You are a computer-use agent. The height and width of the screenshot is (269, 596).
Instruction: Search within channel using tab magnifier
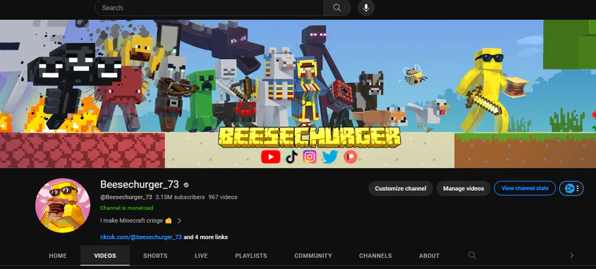coord(472,255)
